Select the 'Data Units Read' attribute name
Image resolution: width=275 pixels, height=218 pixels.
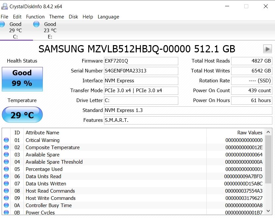pos(43,177)
